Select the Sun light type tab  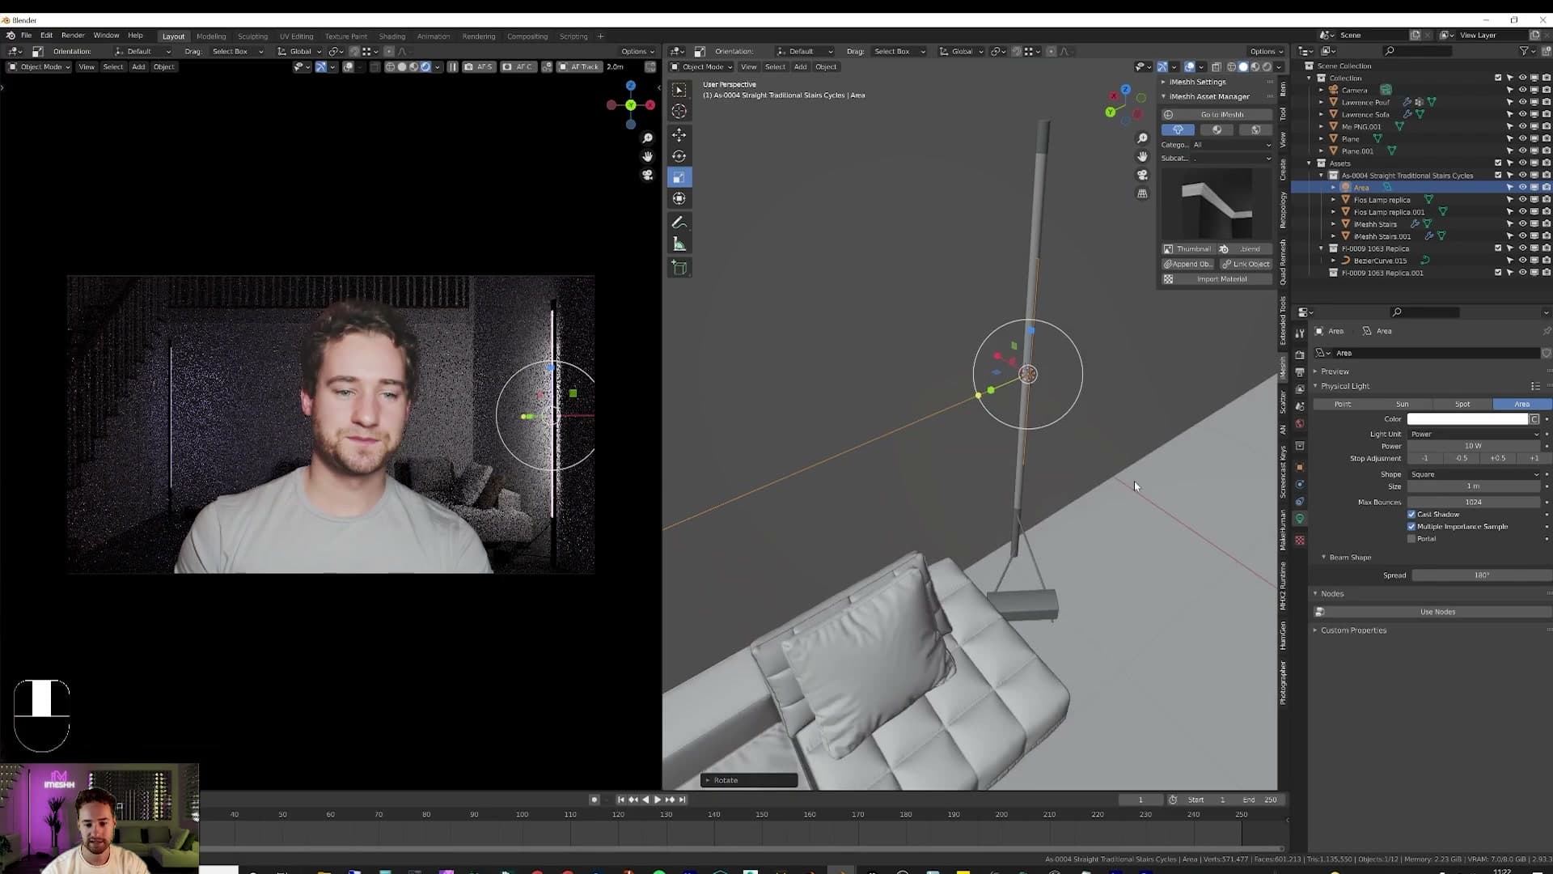point(1403,404)
